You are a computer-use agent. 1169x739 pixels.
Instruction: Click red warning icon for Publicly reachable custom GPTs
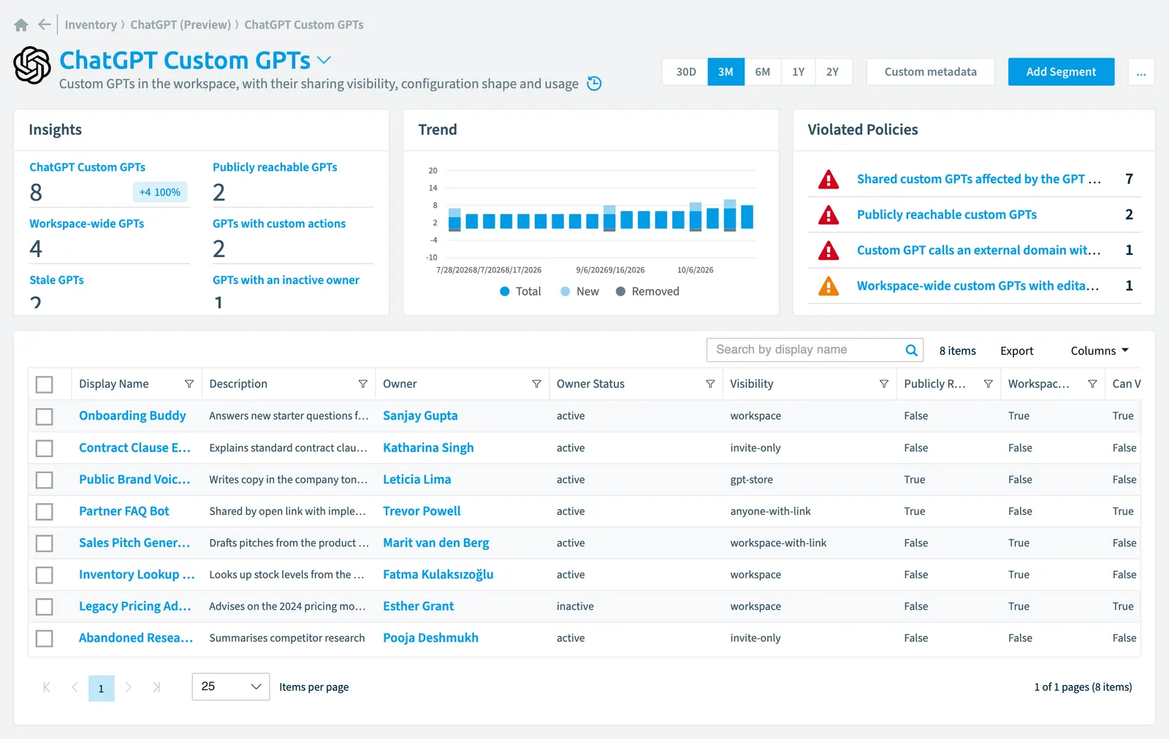coord(829,215)
